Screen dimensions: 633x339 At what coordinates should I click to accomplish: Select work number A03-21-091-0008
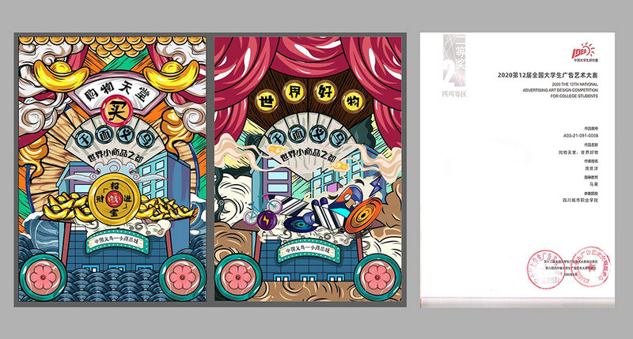point(581,136)
